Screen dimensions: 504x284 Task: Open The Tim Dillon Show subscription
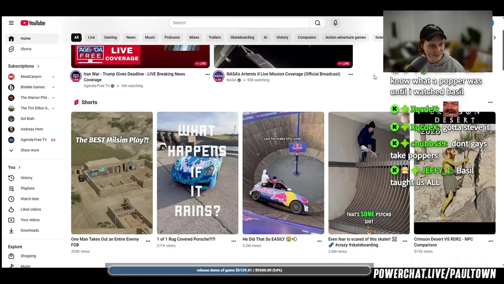[x=32, y=108]
